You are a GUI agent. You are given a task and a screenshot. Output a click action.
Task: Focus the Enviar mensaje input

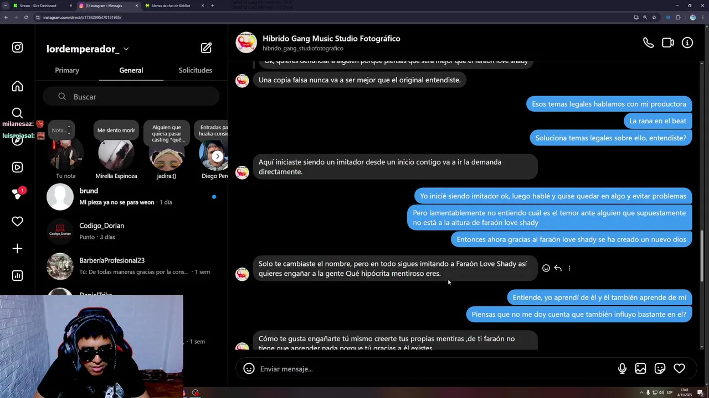(435, 369)
